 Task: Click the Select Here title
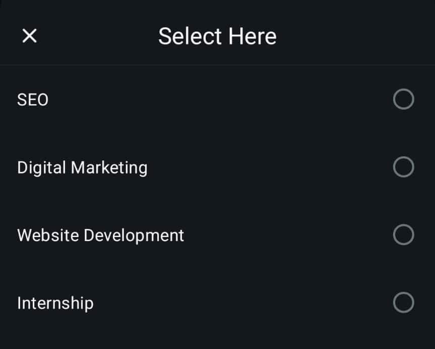click(x=217, y=35)
